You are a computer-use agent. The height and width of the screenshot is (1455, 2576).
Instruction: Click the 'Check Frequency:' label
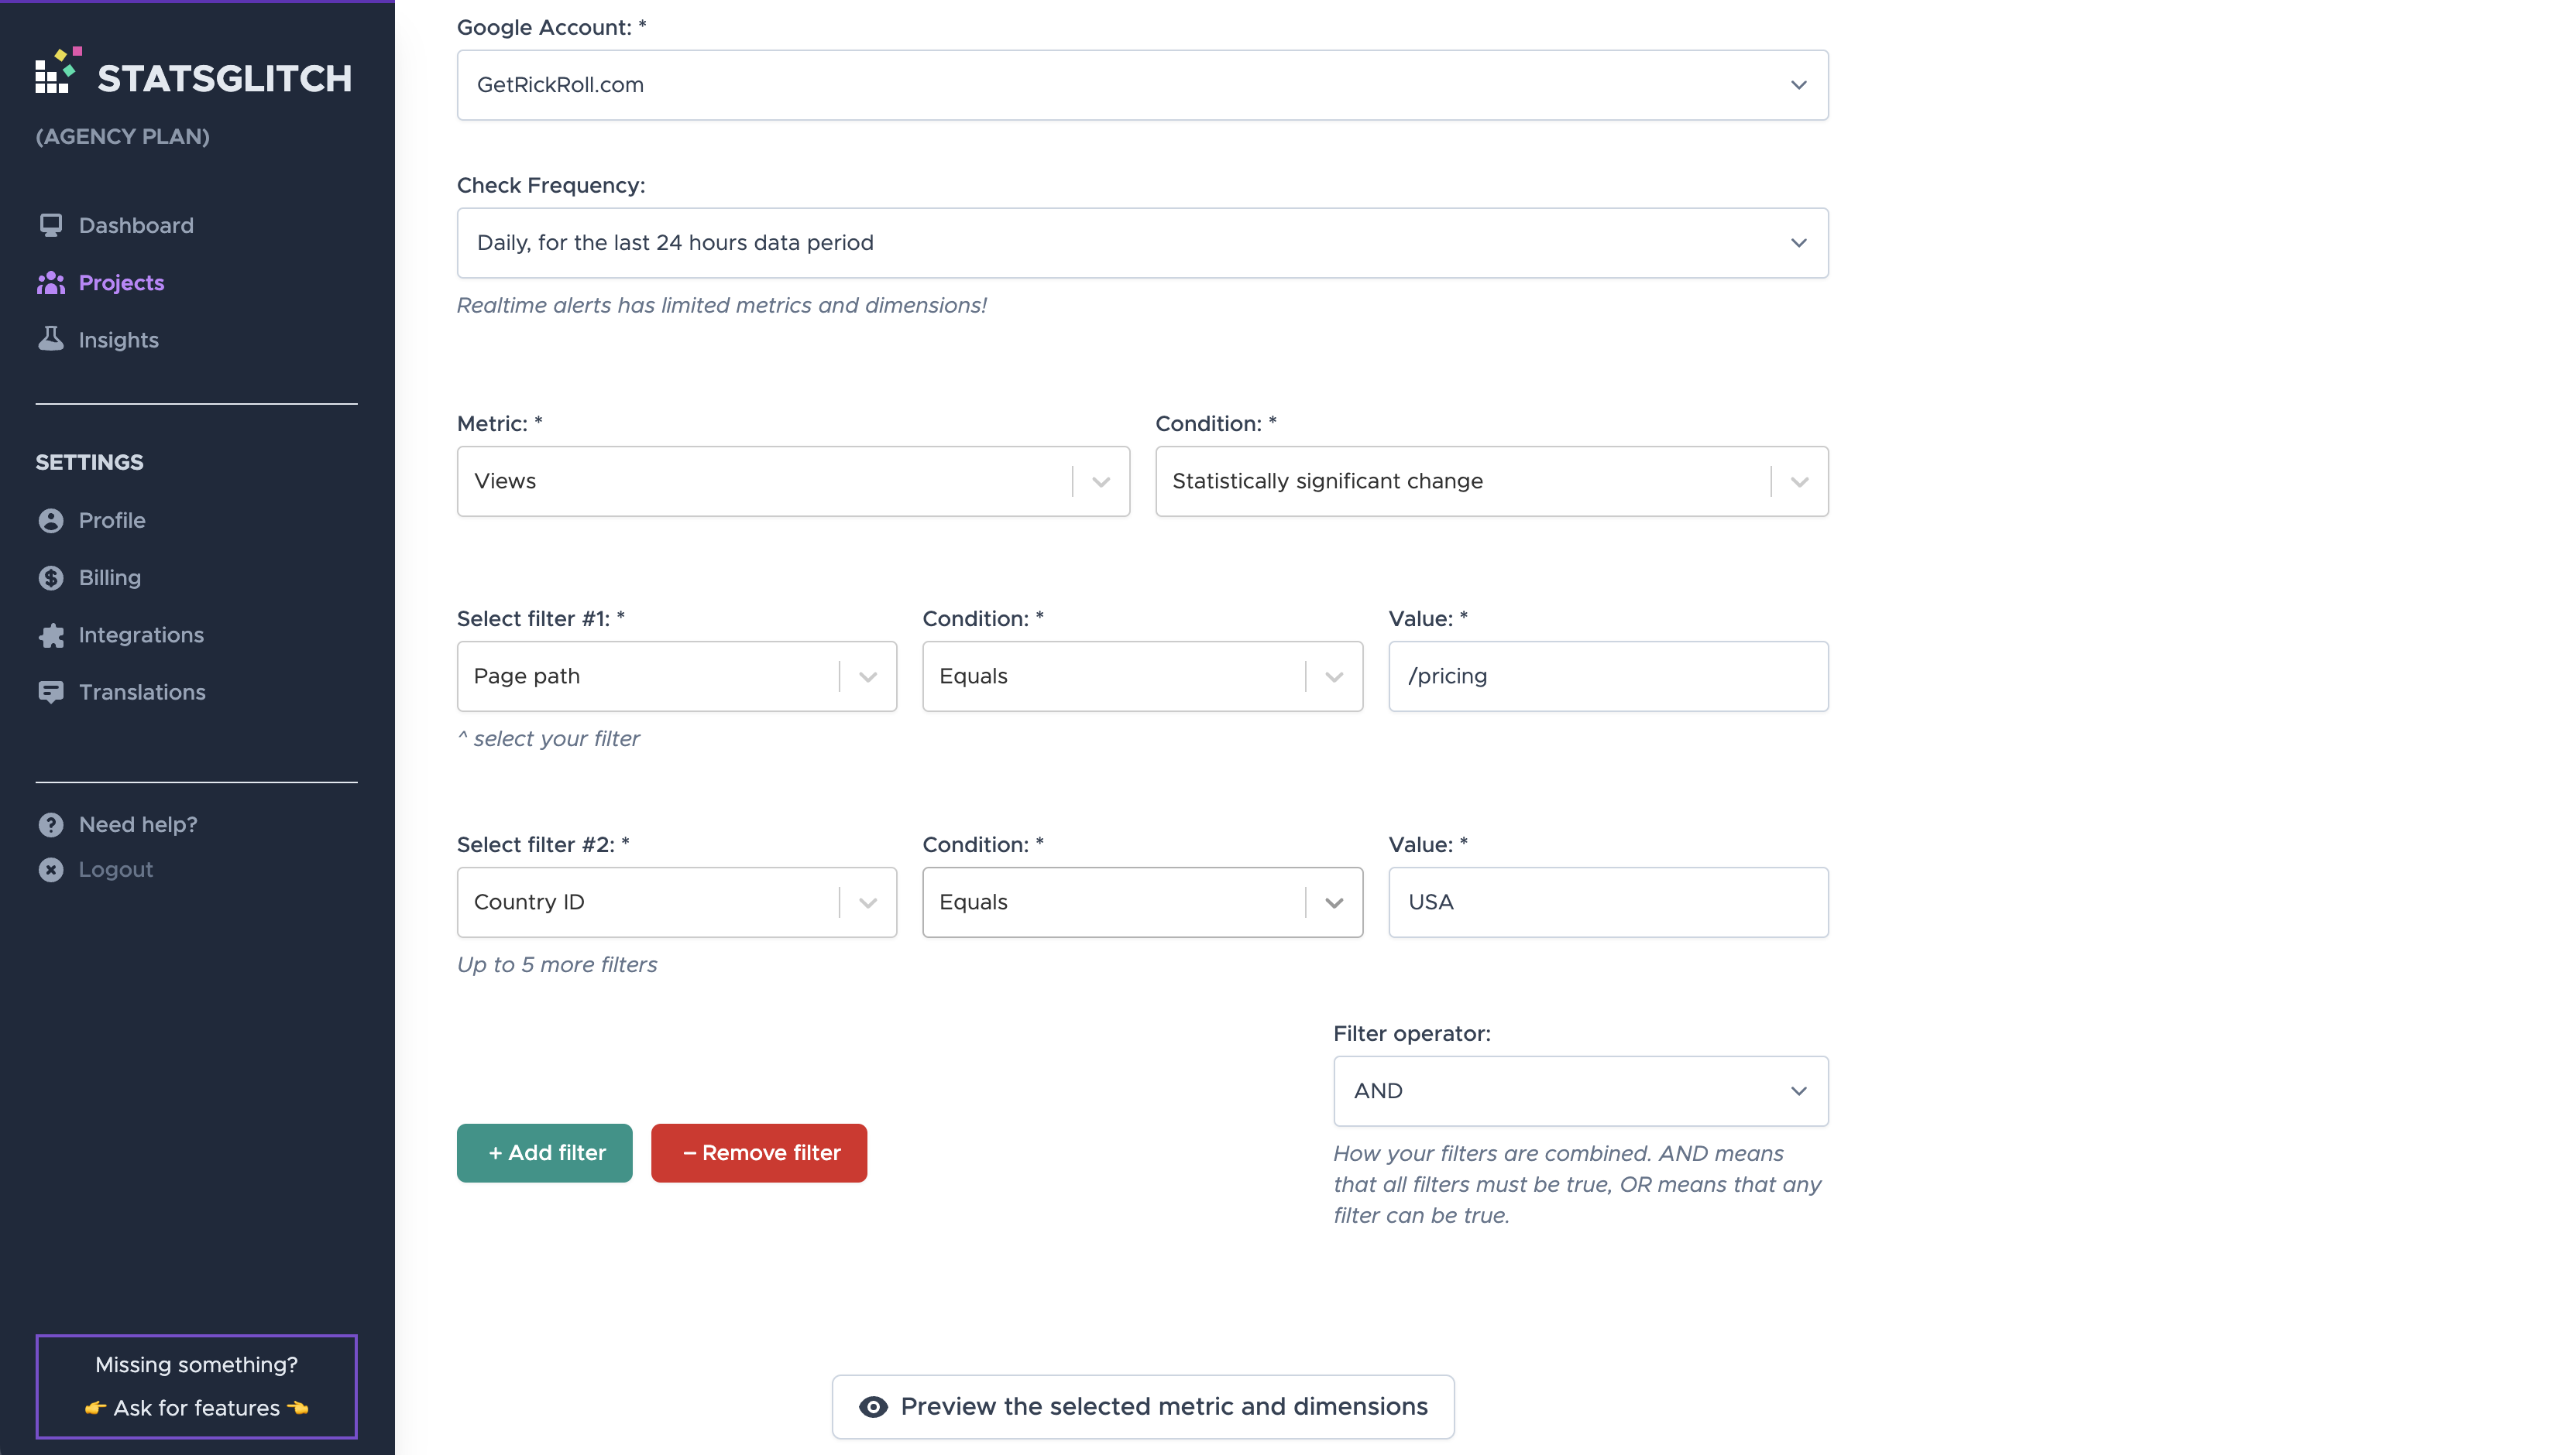tap(551, 186)
